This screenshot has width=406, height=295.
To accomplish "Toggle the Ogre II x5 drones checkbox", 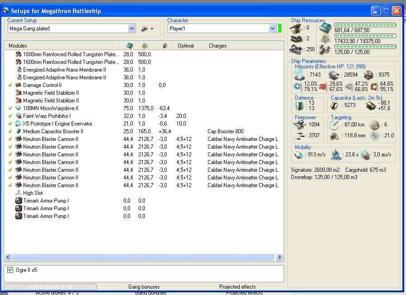I will [x=10, y=270].
